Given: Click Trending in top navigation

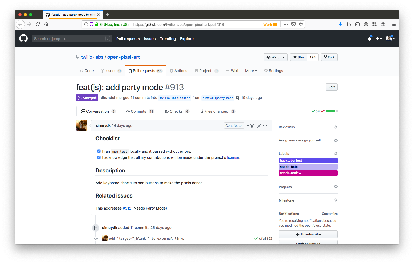Looking at the screenshot, I should 168,39.
